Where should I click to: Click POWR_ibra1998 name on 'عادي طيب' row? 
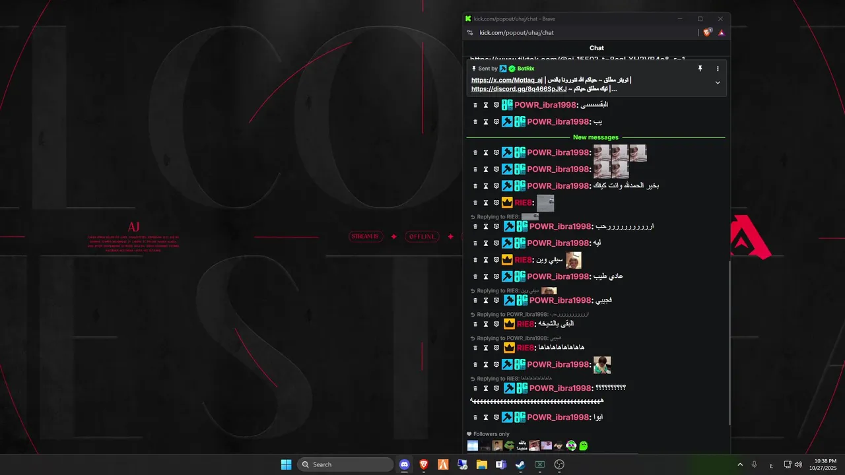tap(558, 276)
